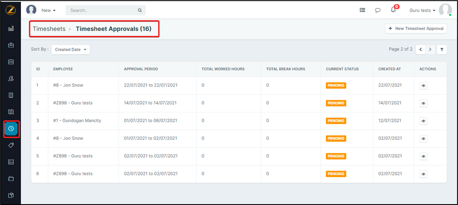Screen dimensions: 458x205
Task: Click '#Z898 - Guru tests' in row 2
Action: click(73, 103)
